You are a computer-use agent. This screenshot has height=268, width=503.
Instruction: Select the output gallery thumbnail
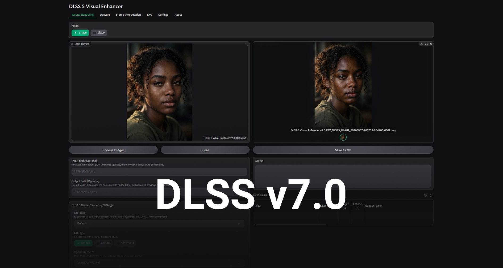(x=343, y=137)
